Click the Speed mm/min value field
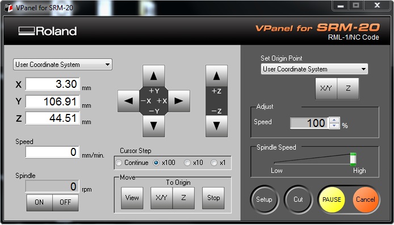The height and width of the screenshot is (225, 394). pyautogui.click(x=53, y=152)
